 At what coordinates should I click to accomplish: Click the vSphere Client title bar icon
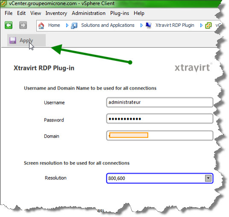3,3
